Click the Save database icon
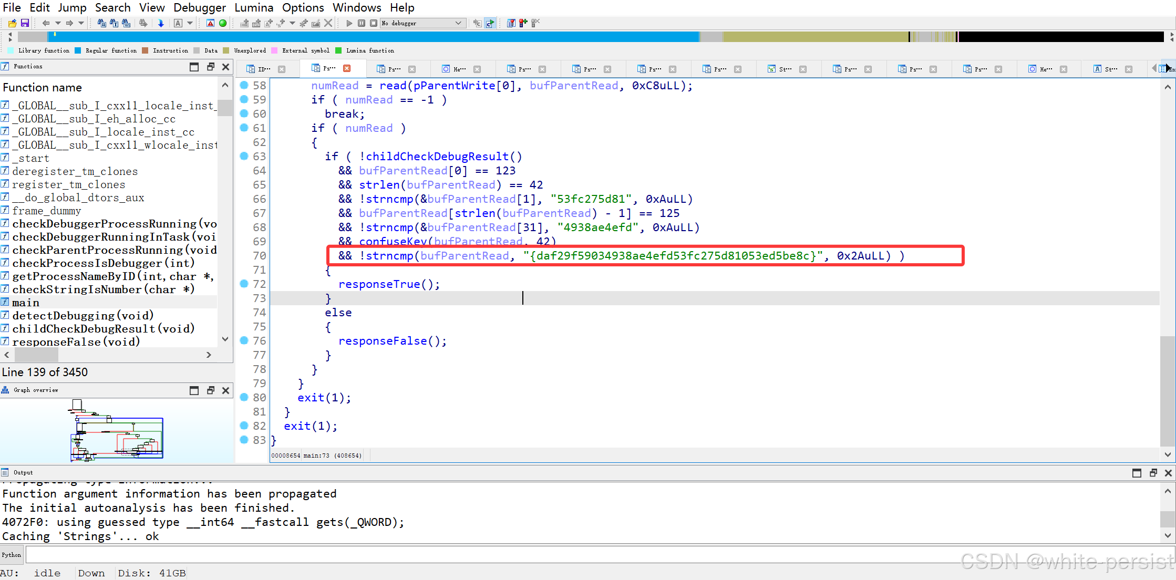This screenshot has width=1176, height=580. (25, 23)
